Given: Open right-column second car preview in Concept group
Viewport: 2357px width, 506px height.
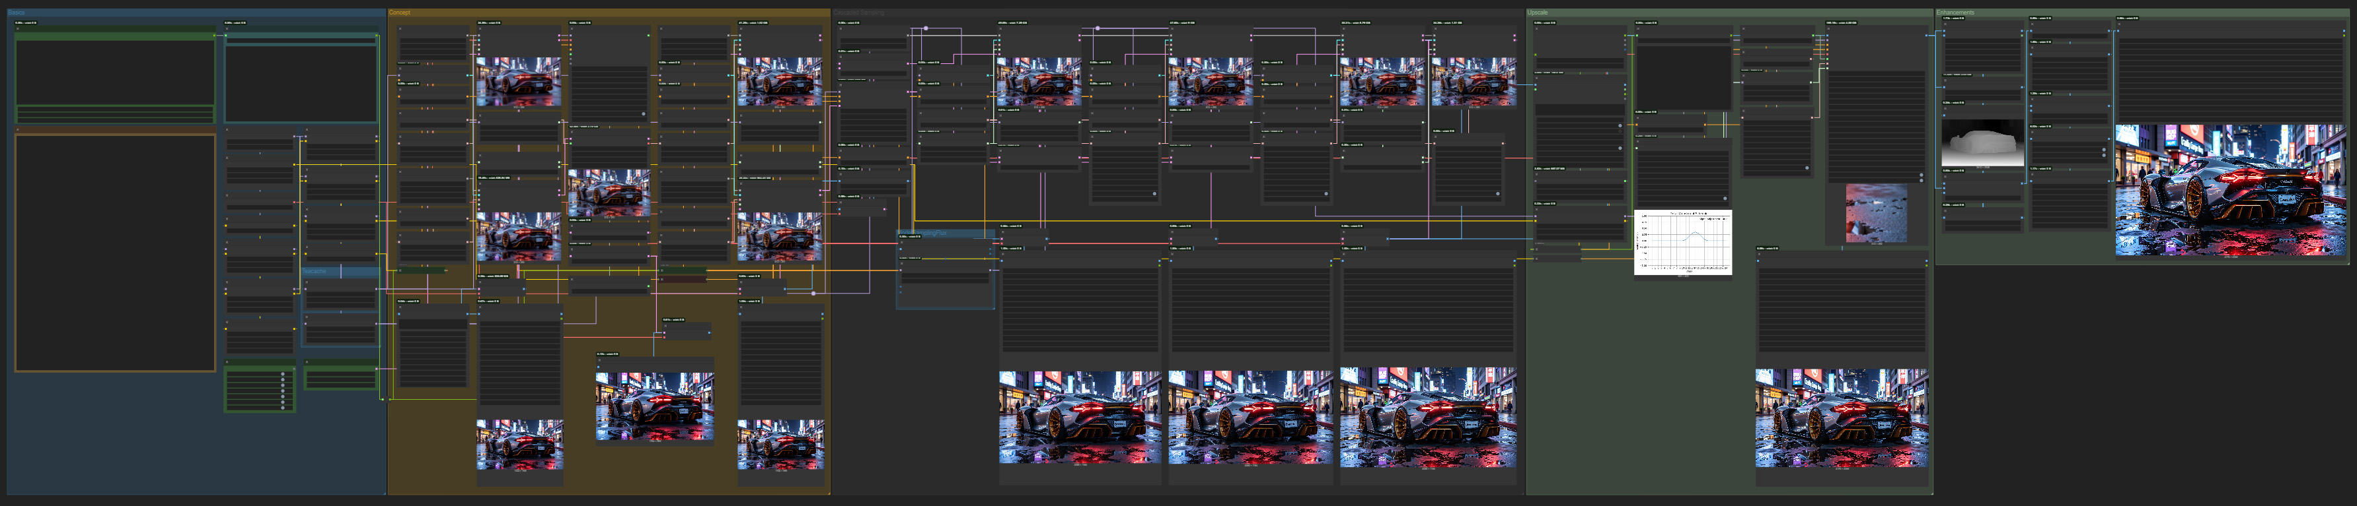Looking at the screenshot, I should (x=780, y=237).
